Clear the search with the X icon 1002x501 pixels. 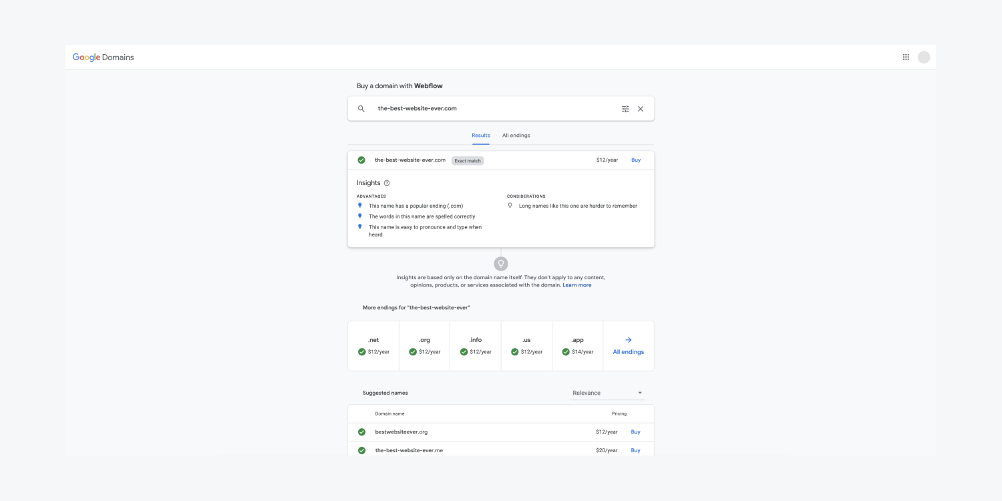640,108
